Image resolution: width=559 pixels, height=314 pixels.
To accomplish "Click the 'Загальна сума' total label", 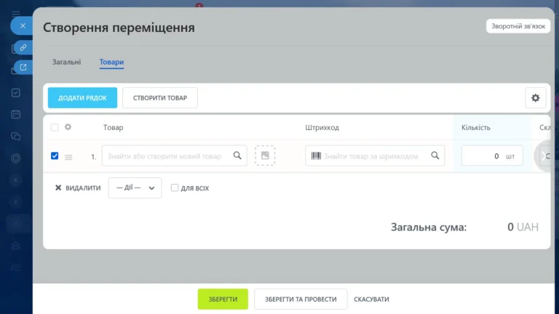I will (429, 227).
